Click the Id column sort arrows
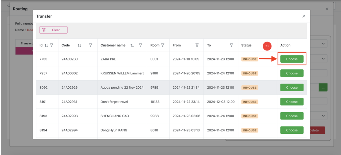Image resolution: width=341 pixels, height=155 pixels. [46, 45]
